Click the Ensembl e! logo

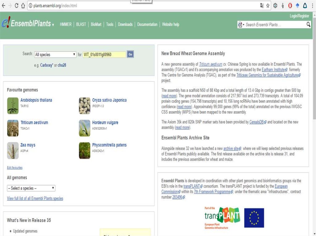click(x=6, y=24)
